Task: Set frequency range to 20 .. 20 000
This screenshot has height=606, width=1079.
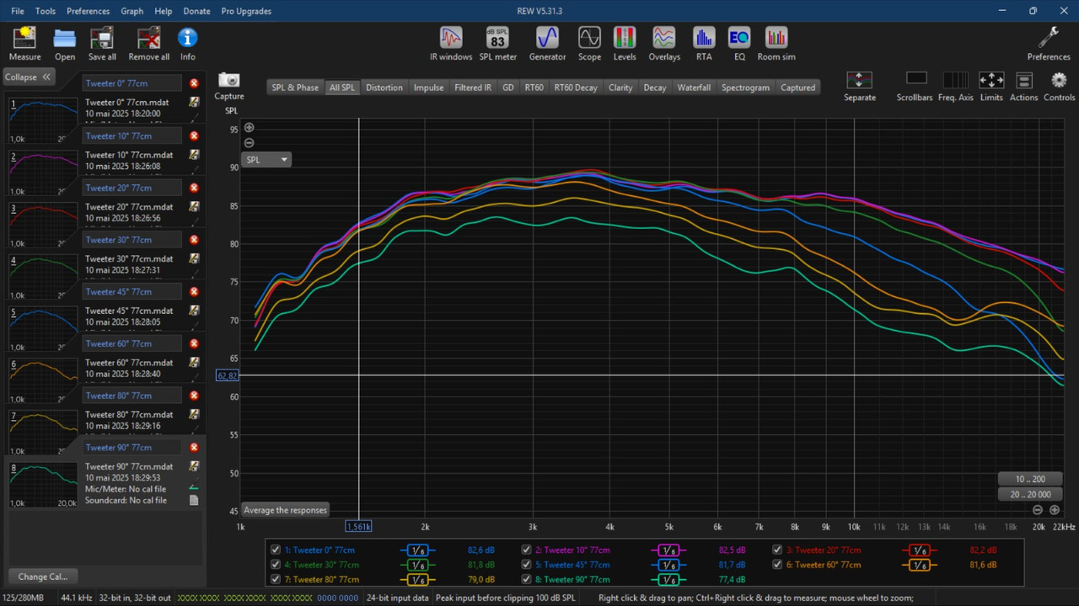Action: pyautogui.click(x=1030, y=494)
